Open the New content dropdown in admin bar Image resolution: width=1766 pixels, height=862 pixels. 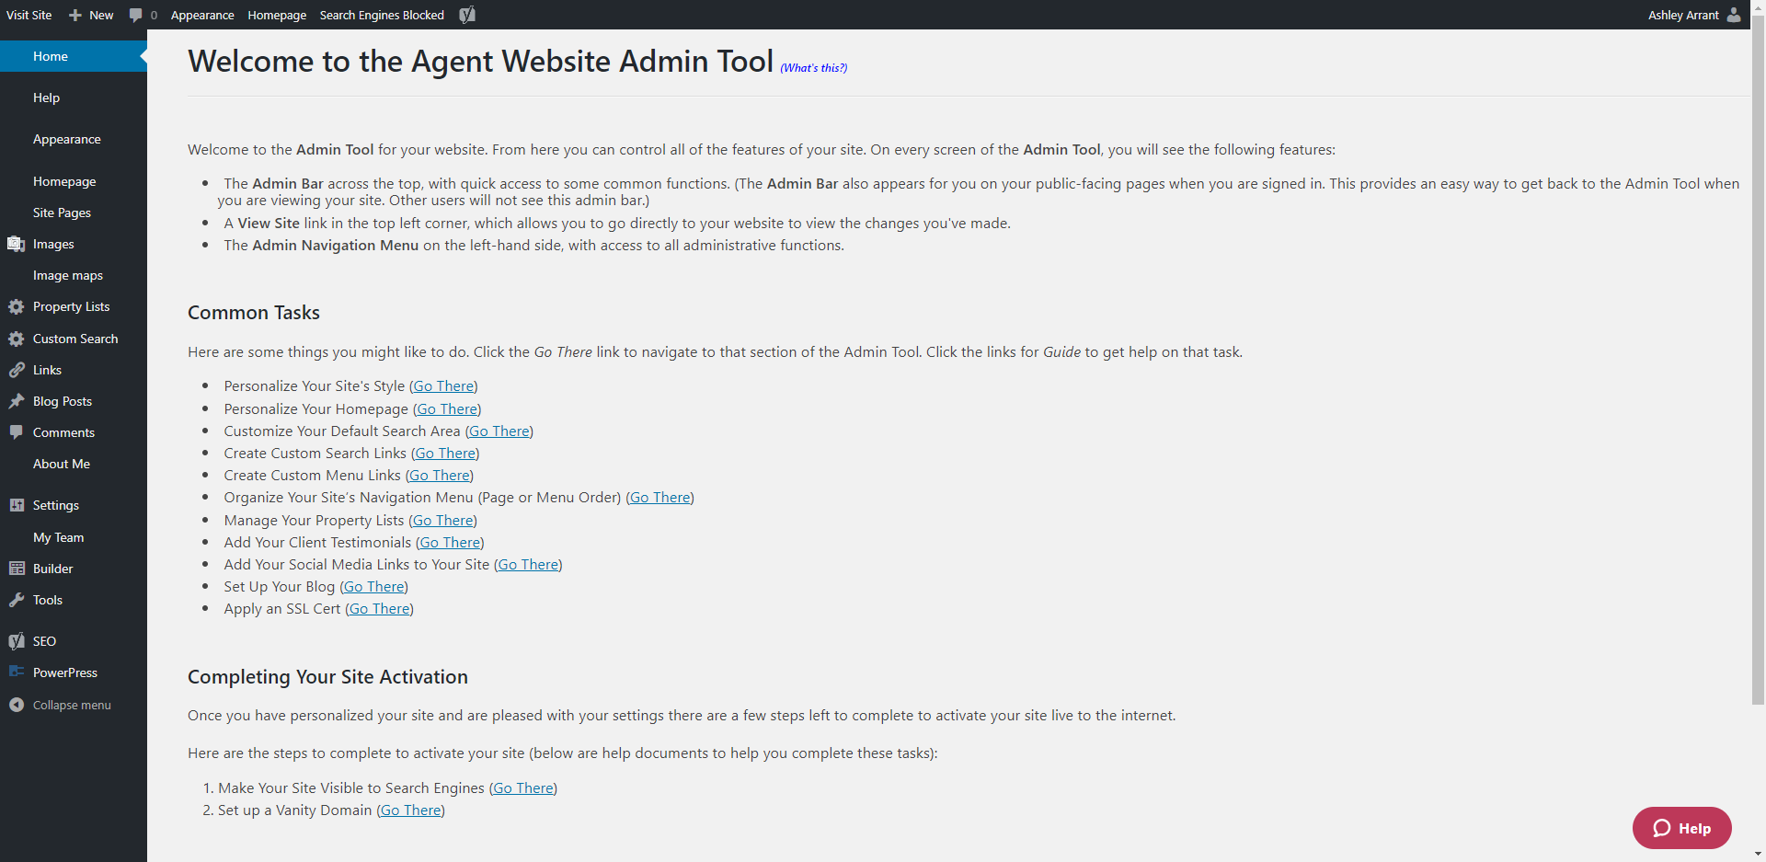(91, 15)
